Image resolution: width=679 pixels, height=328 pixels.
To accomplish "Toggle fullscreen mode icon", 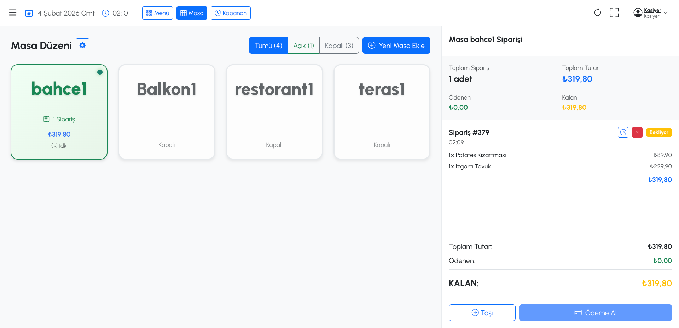I will [x=614, y=13].
